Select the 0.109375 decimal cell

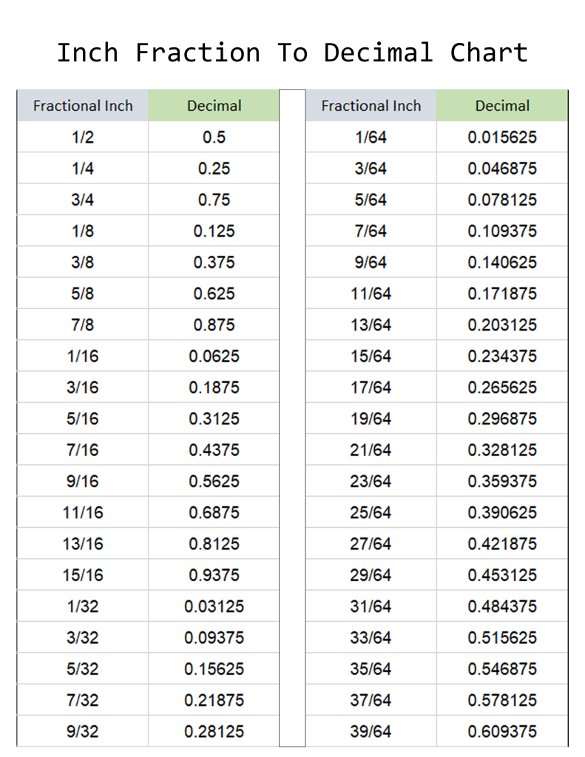click(x=502, y=231)
